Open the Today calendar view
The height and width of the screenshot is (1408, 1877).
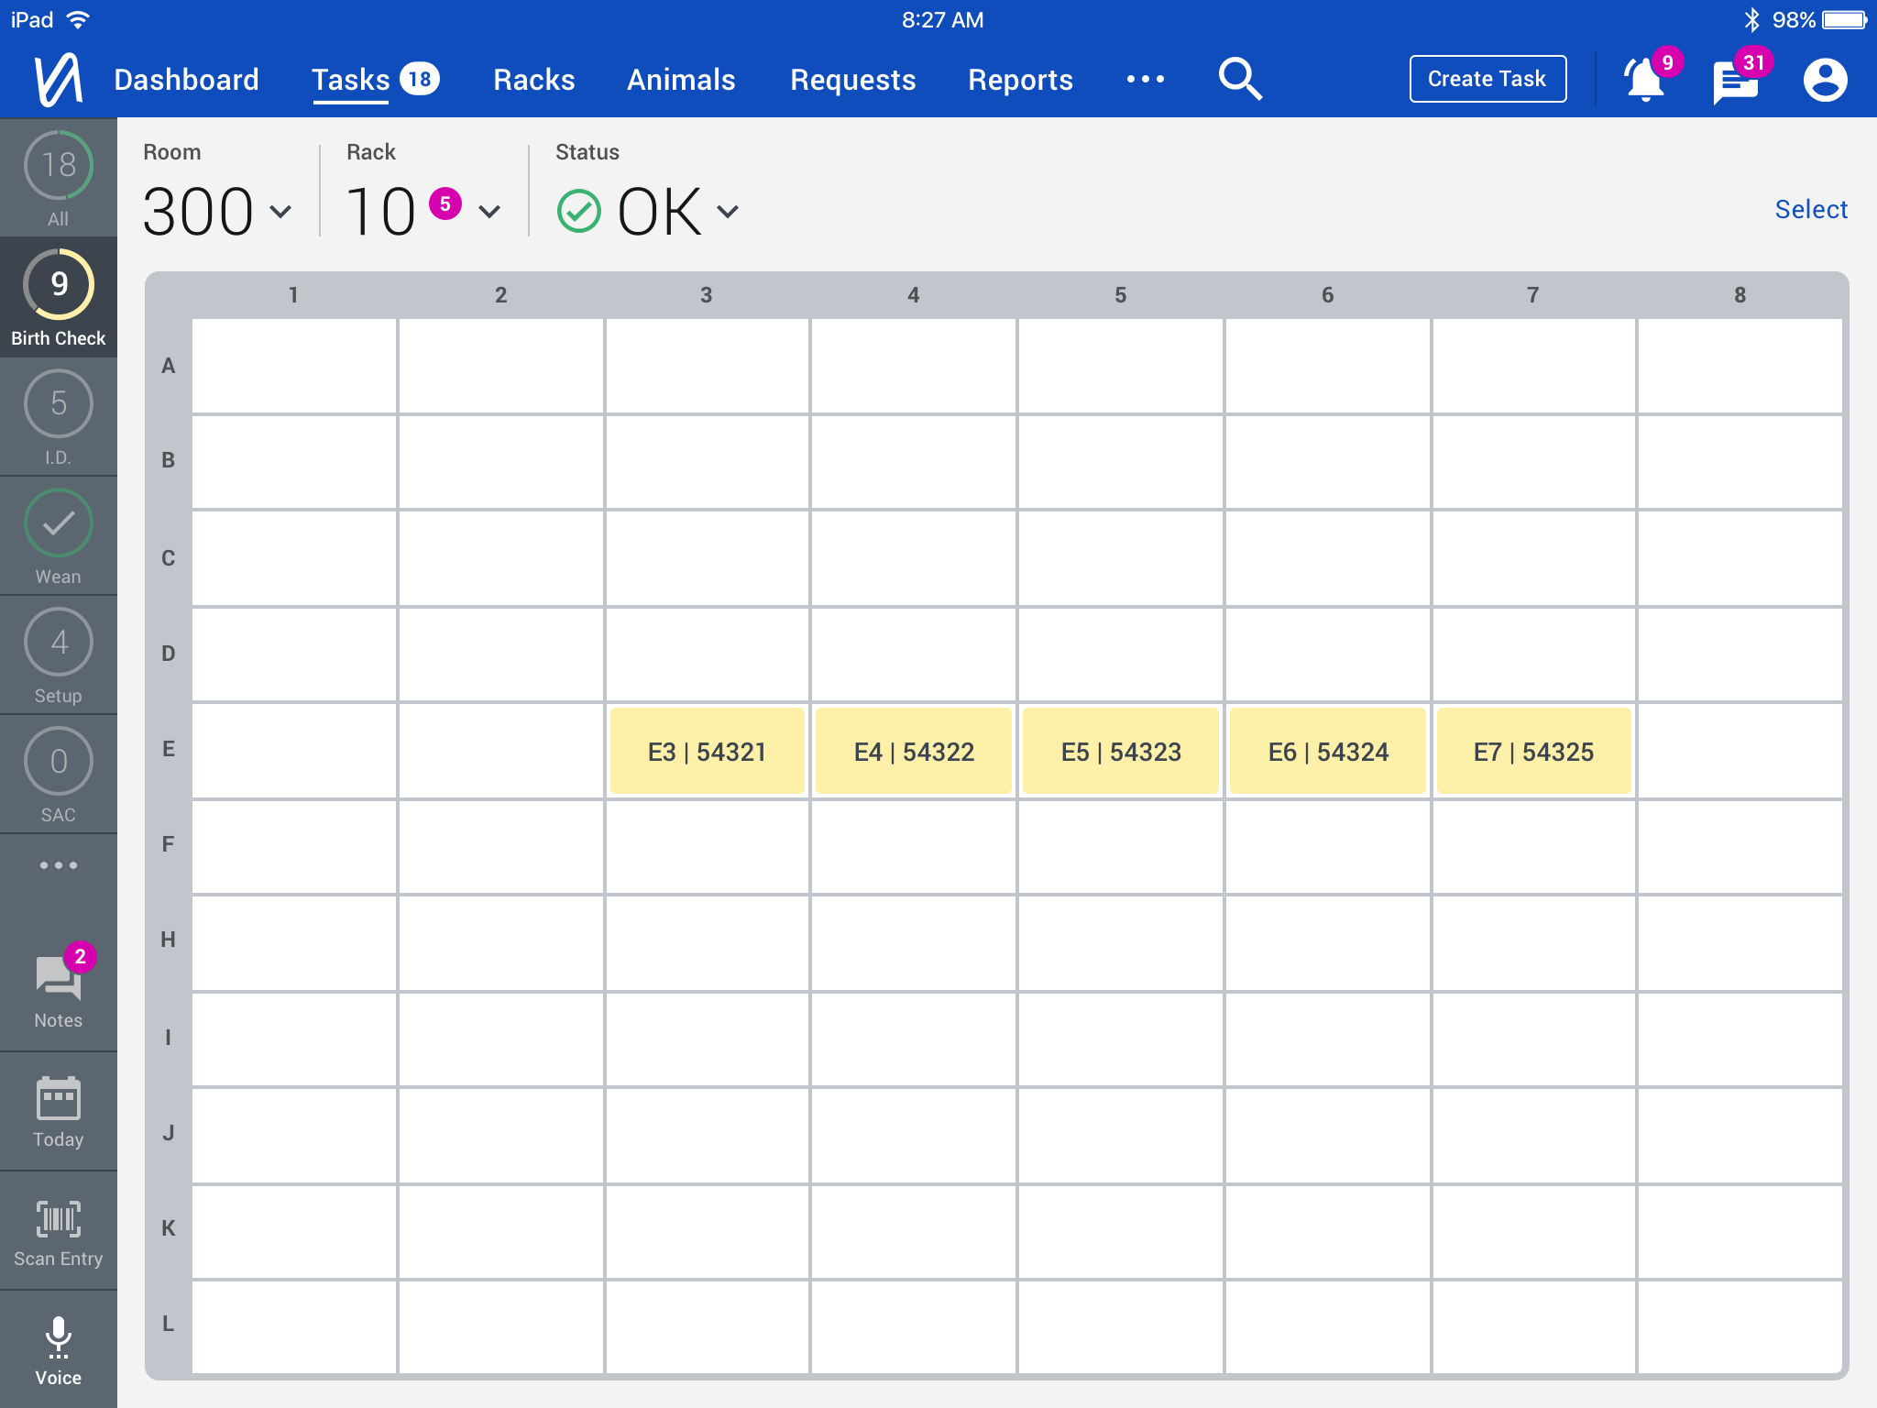[59, 1111]
